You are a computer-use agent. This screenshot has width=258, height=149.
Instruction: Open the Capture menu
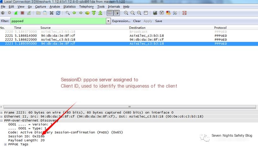40,7
